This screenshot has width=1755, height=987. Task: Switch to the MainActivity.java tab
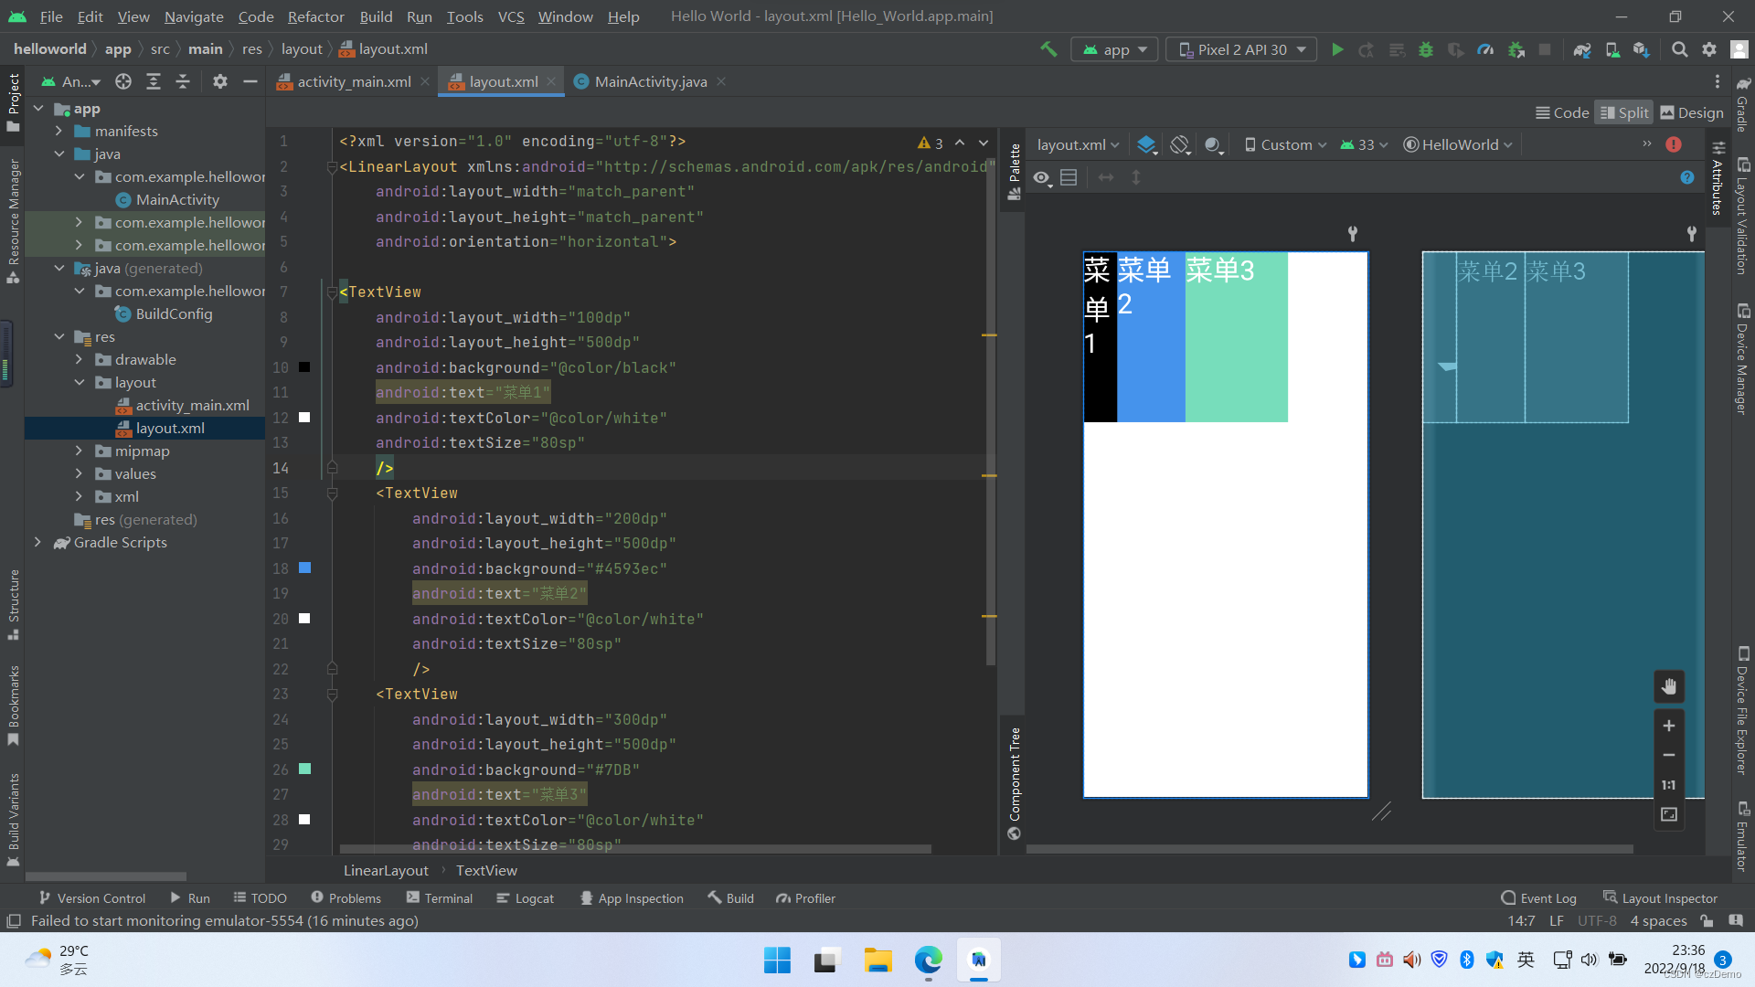[x=650, y=81]
